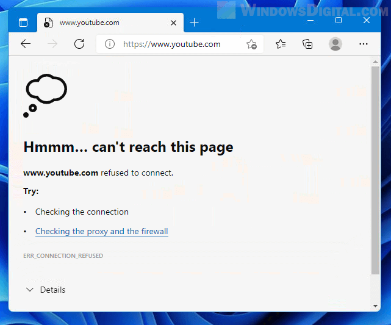Click the 'Hmmm... can't reach this page' heading
The height and width of the screenshot is (325, 391).
[x=129, y=147]
